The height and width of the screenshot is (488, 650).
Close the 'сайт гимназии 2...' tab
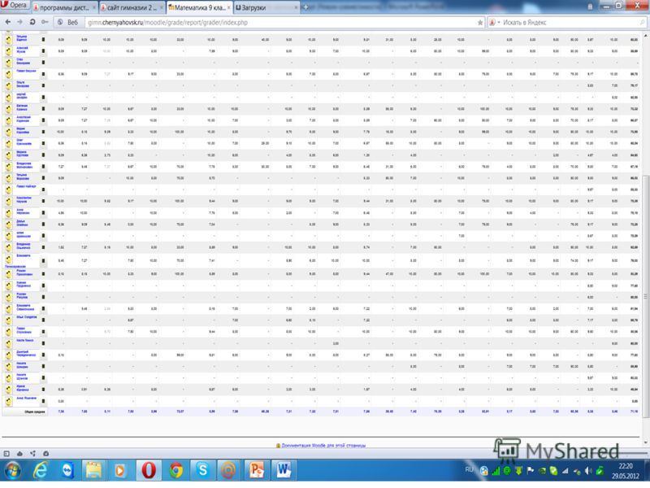point(161,7)
